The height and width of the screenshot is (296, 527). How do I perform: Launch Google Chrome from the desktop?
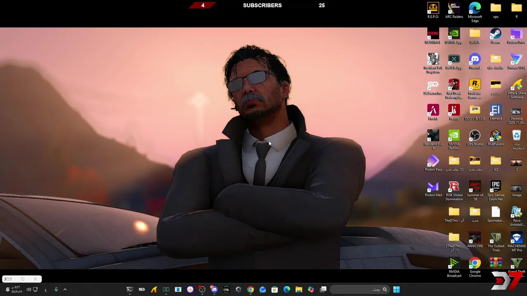click(475, 267)
